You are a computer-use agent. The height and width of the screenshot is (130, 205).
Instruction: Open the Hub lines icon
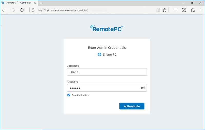click(176, 10)
